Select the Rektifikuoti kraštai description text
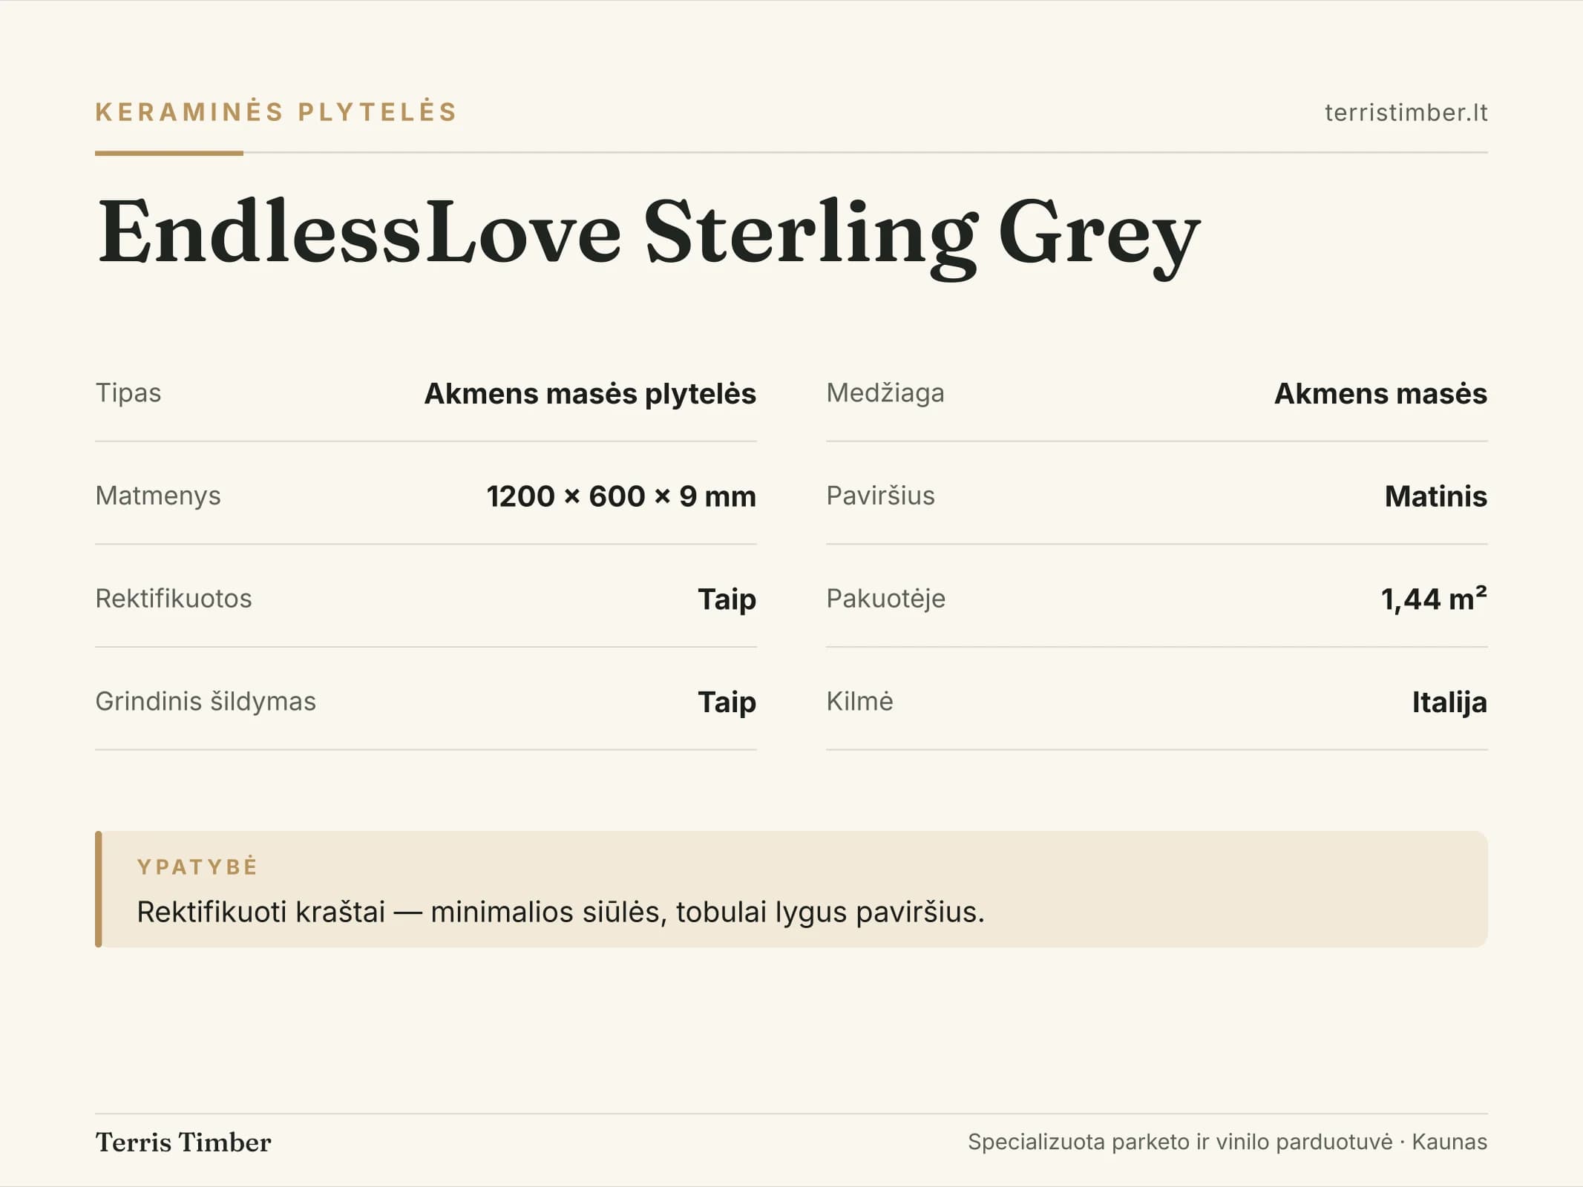Viewport: 1583px width, 1187px height. click(x=560, y=913)
